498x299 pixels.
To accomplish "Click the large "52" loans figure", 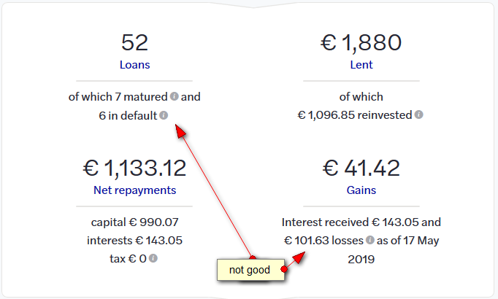I will tap(134, 43).
